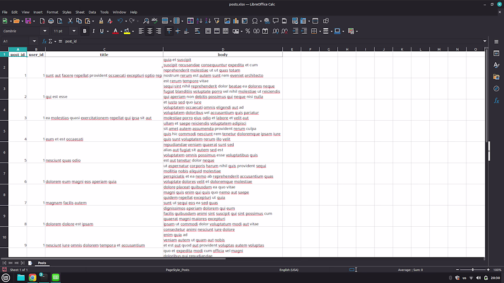Viewport: 504px width, 283px height.
Task: Click the Copy icon
Action: tap(79, 21)
